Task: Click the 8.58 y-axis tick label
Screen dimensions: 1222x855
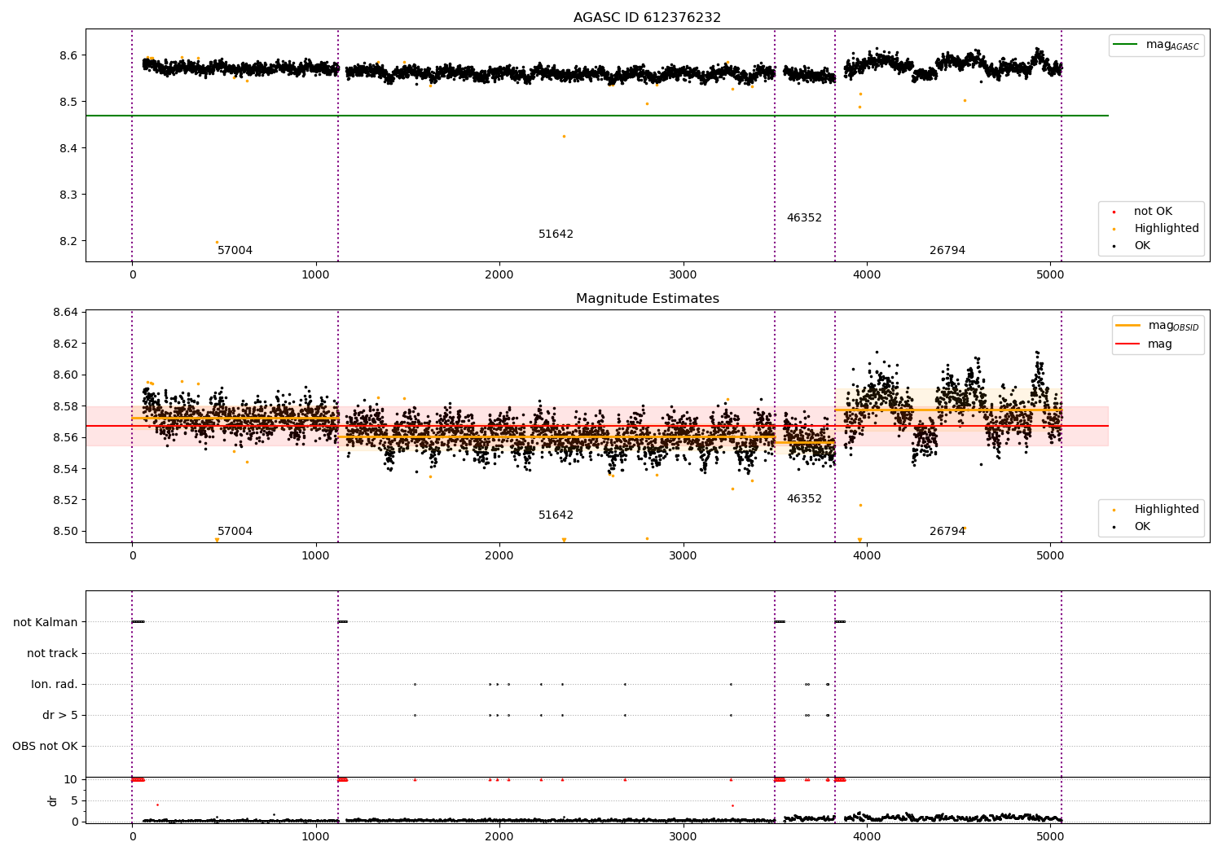Action: [65, 406]
